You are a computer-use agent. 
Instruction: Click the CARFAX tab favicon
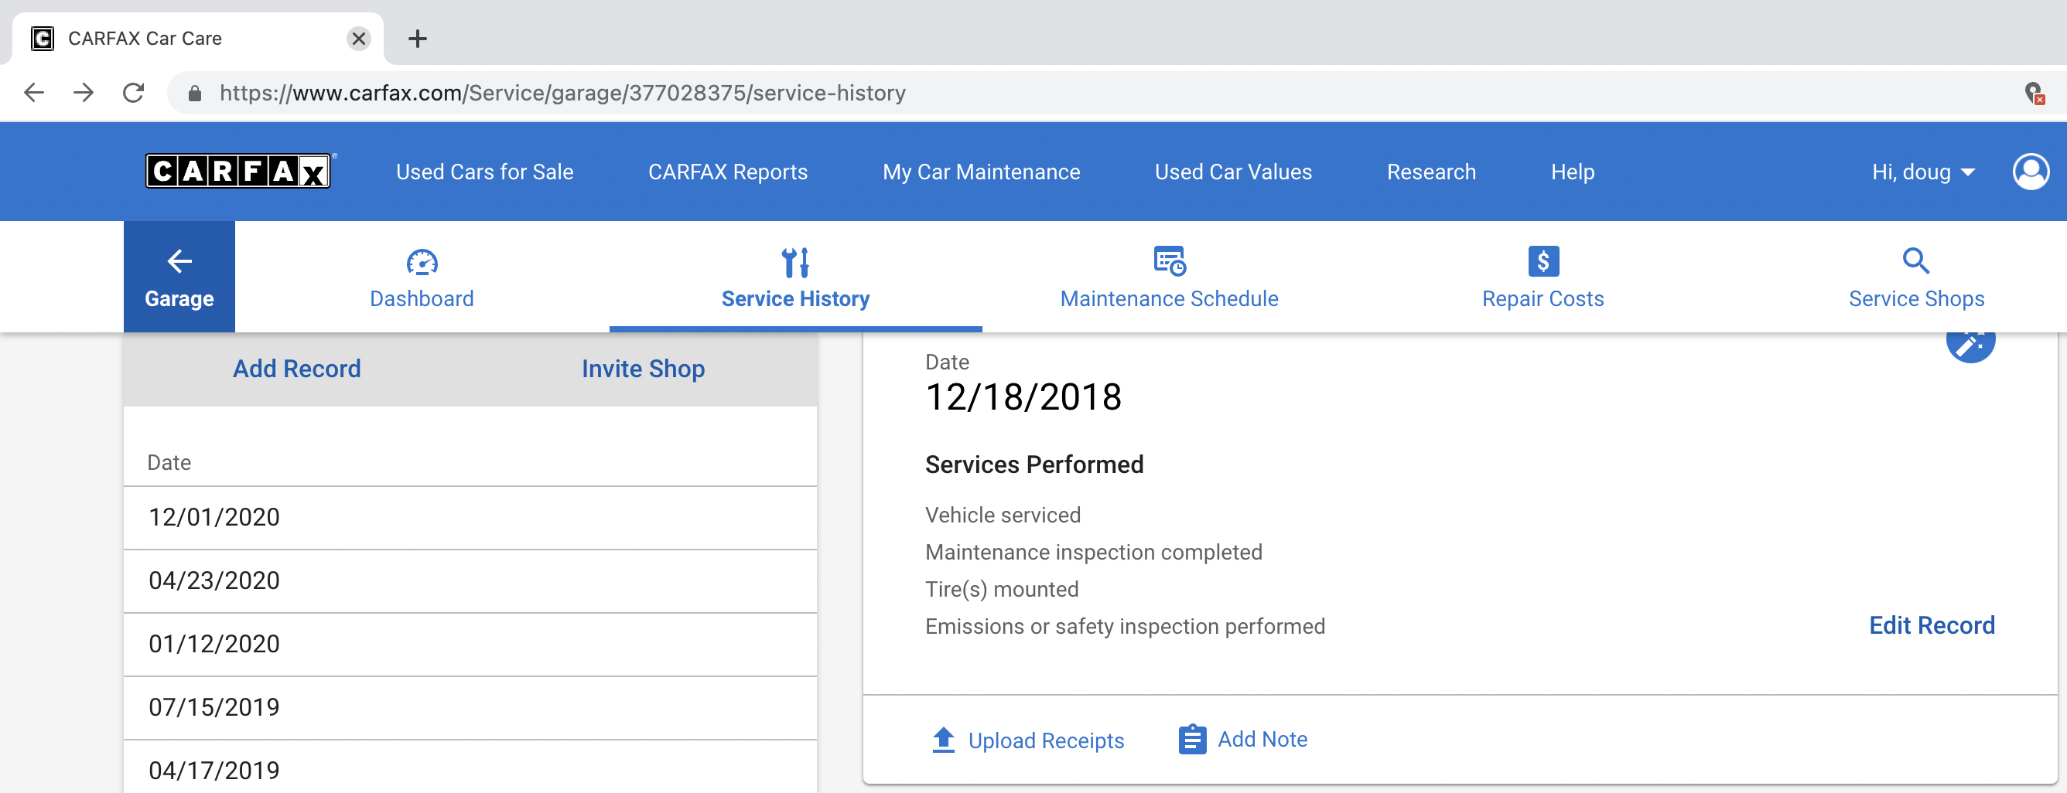[43, 39]
